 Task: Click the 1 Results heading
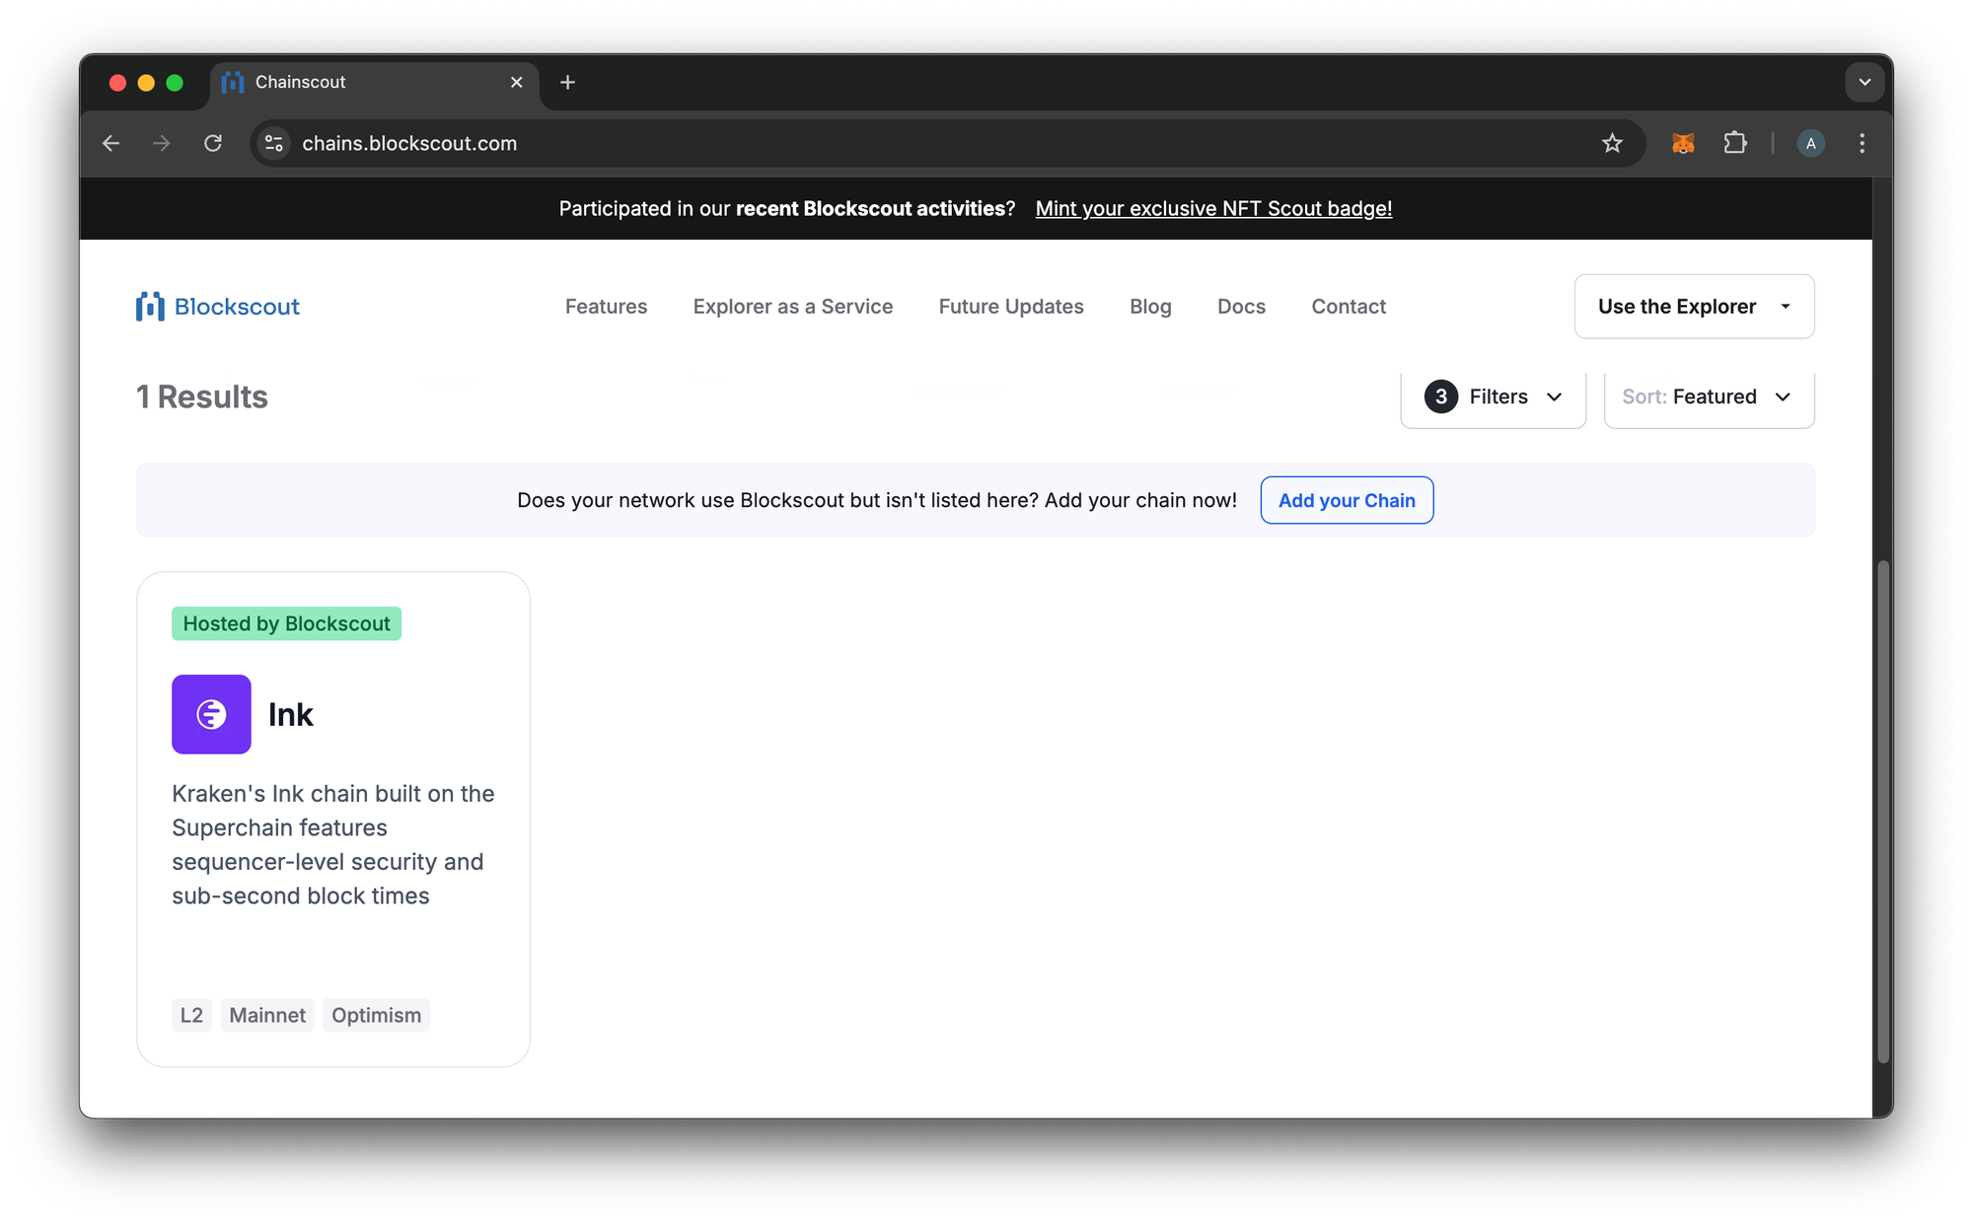pos(202,396)
